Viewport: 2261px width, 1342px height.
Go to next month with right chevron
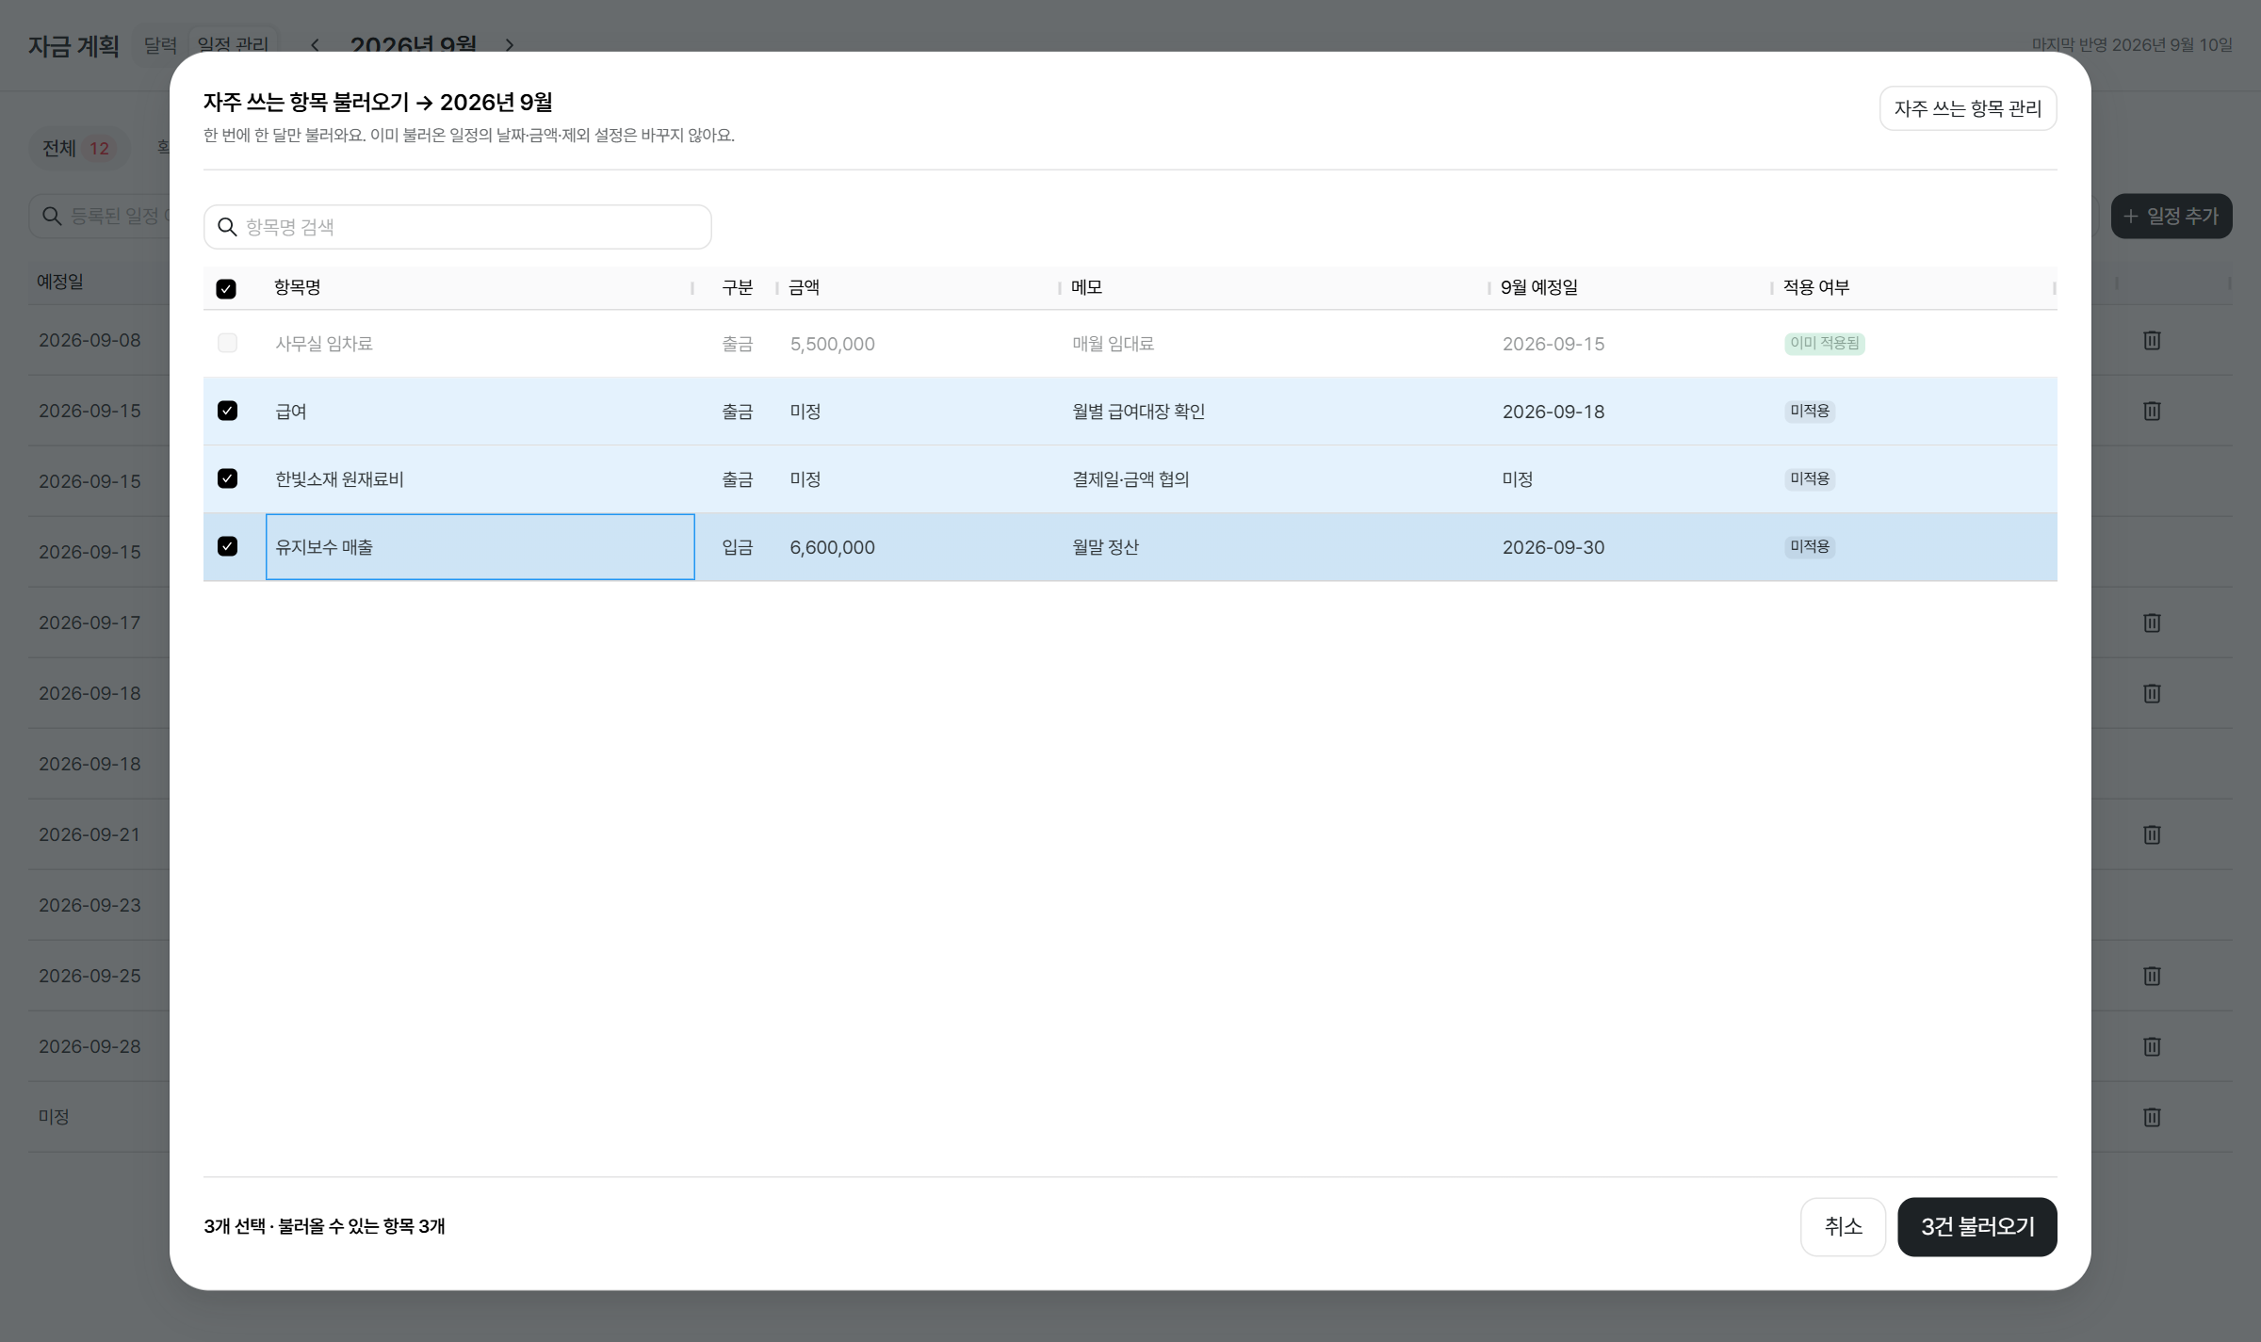[510, 45]
